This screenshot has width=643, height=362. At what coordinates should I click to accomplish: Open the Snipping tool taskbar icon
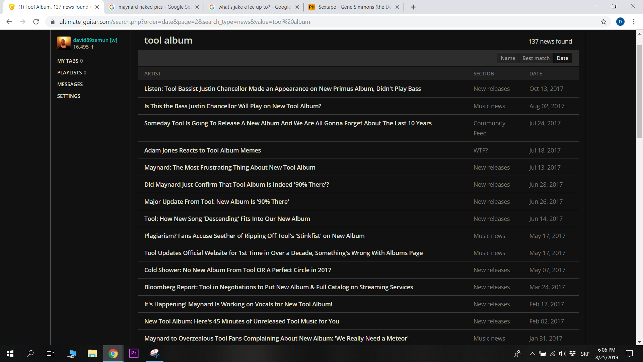point(155,354)
